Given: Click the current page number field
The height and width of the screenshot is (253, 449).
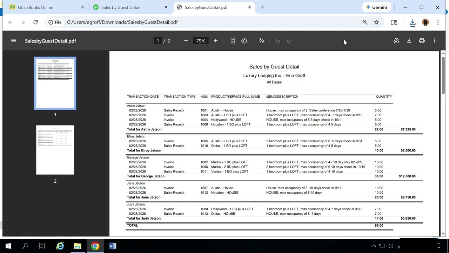Looking at the screenshot, I should coord(158,41).
